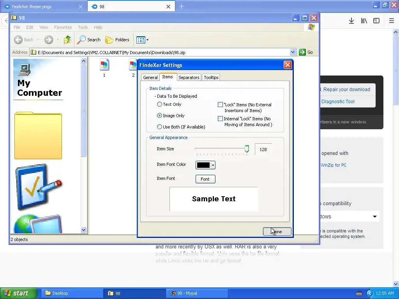The image size is (399, 299).
Task: Expand the Item Font Color dropdown arrow
Action: 213,165
